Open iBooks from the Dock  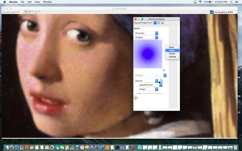[x=87, y=147]
